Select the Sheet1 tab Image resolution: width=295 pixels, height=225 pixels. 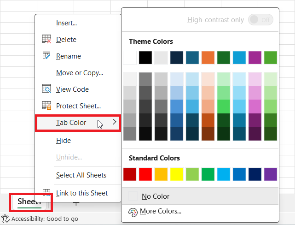click(29, 202)
